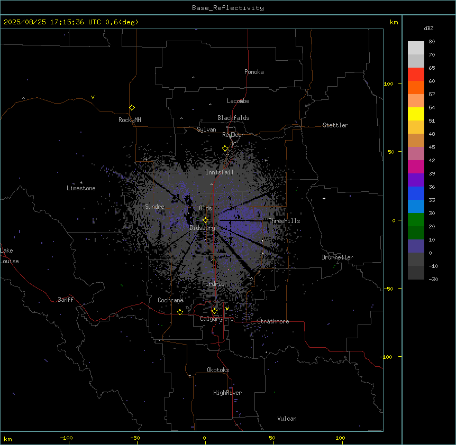Pick the yellow 54-51 dBZ legend swatch

click(416, 114)
